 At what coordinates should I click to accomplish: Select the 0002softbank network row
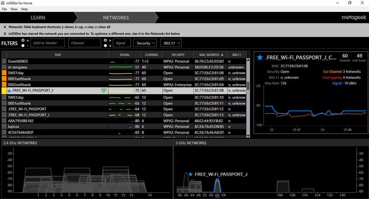(x=124, y=85)
